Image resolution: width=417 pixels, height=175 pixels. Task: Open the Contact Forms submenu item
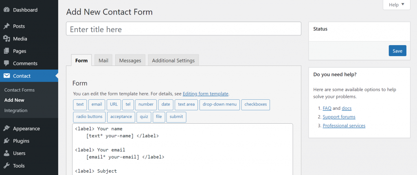pos(20,90)
